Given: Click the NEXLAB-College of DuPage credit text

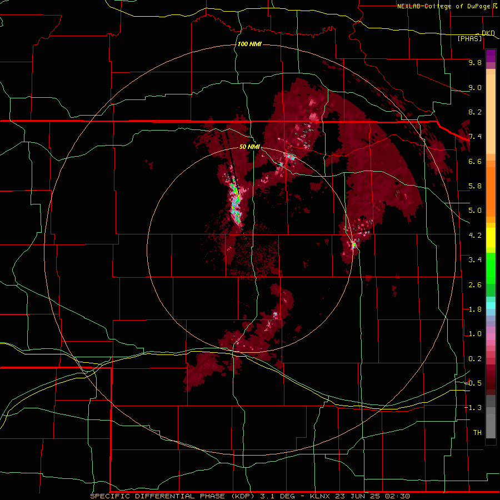Looking at the screenshot, I should point(443,6).
